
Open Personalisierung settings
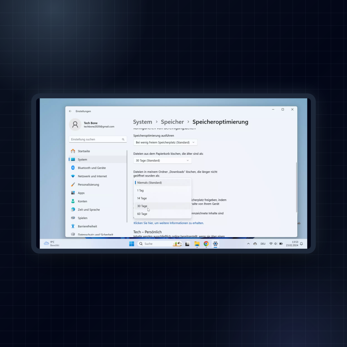pos(98,184)
